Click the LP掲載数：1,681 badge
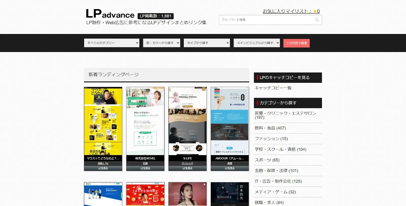 click(x=156, y=16)
